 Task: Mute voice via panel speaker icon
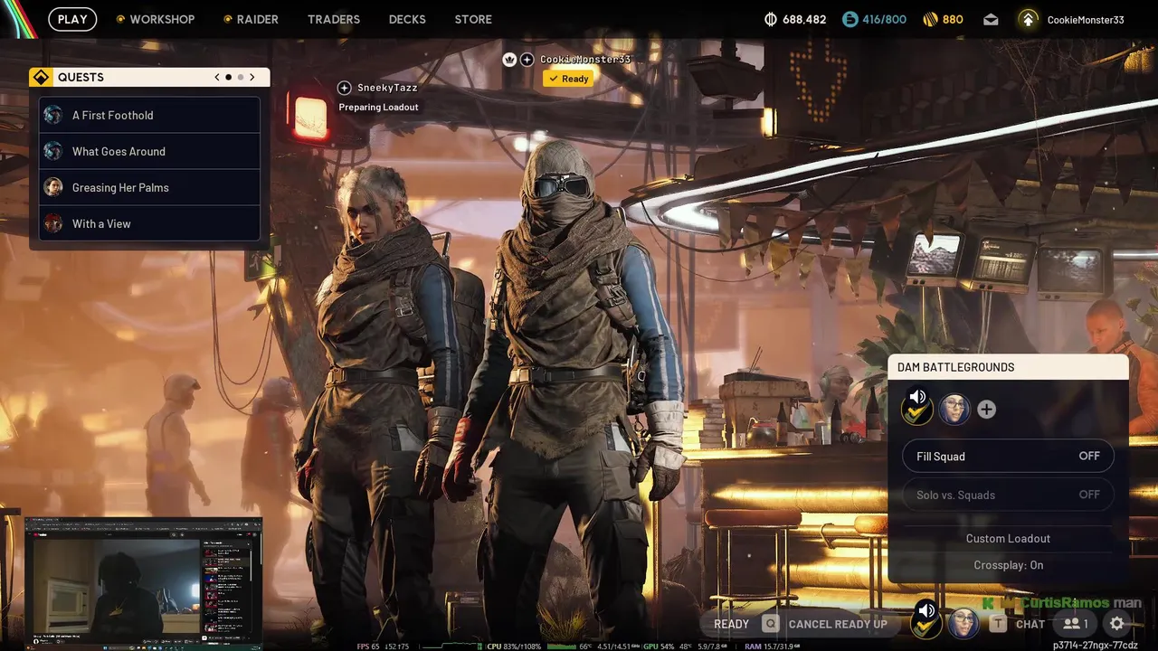tap(917, 397)
